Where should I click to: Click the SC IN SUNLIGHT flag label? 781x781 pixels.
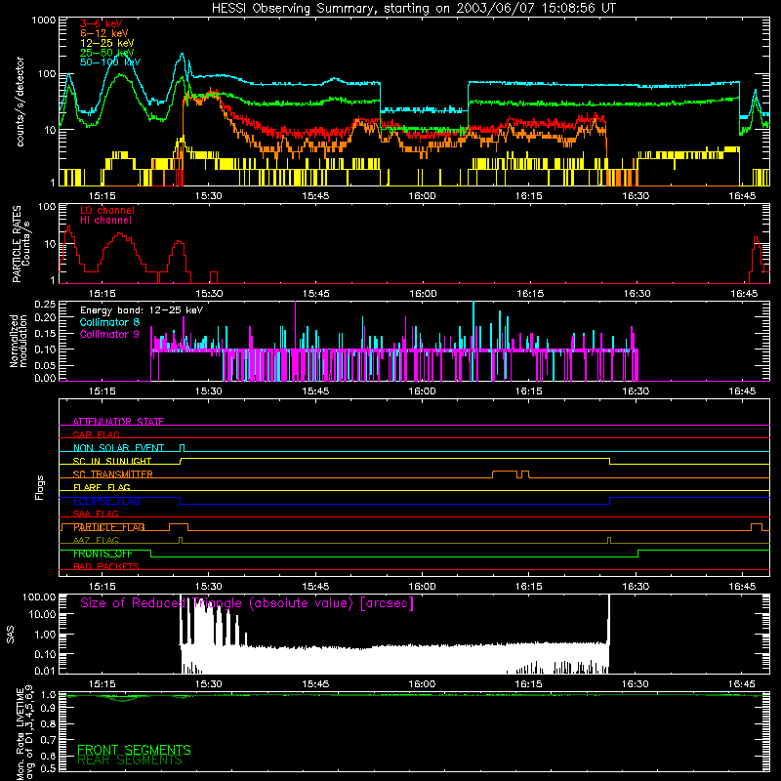112,461
